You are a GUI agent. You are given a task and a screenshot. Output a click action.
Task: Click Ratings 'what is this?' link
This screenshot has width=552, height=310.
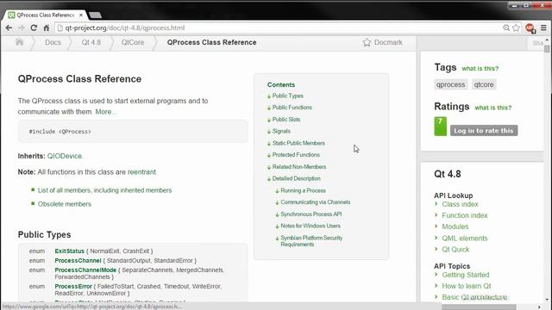tap(492, 108)
